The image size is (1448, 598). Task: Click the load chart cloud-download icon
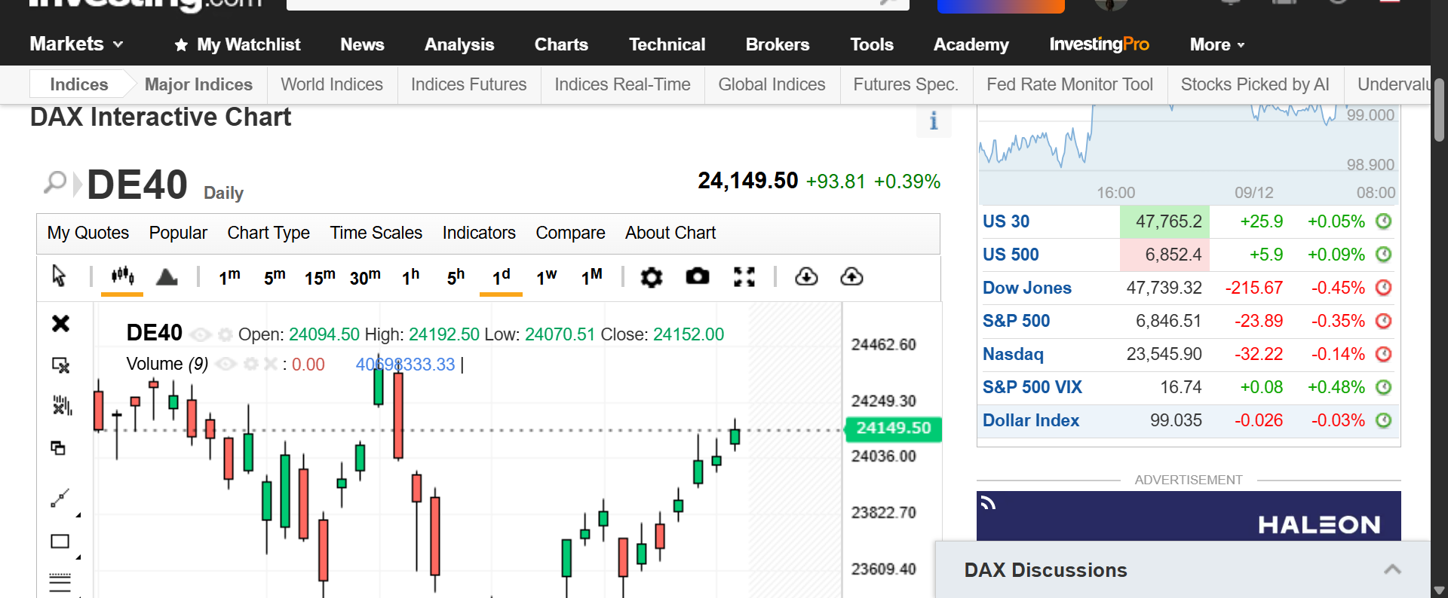[x=806, y=277]
